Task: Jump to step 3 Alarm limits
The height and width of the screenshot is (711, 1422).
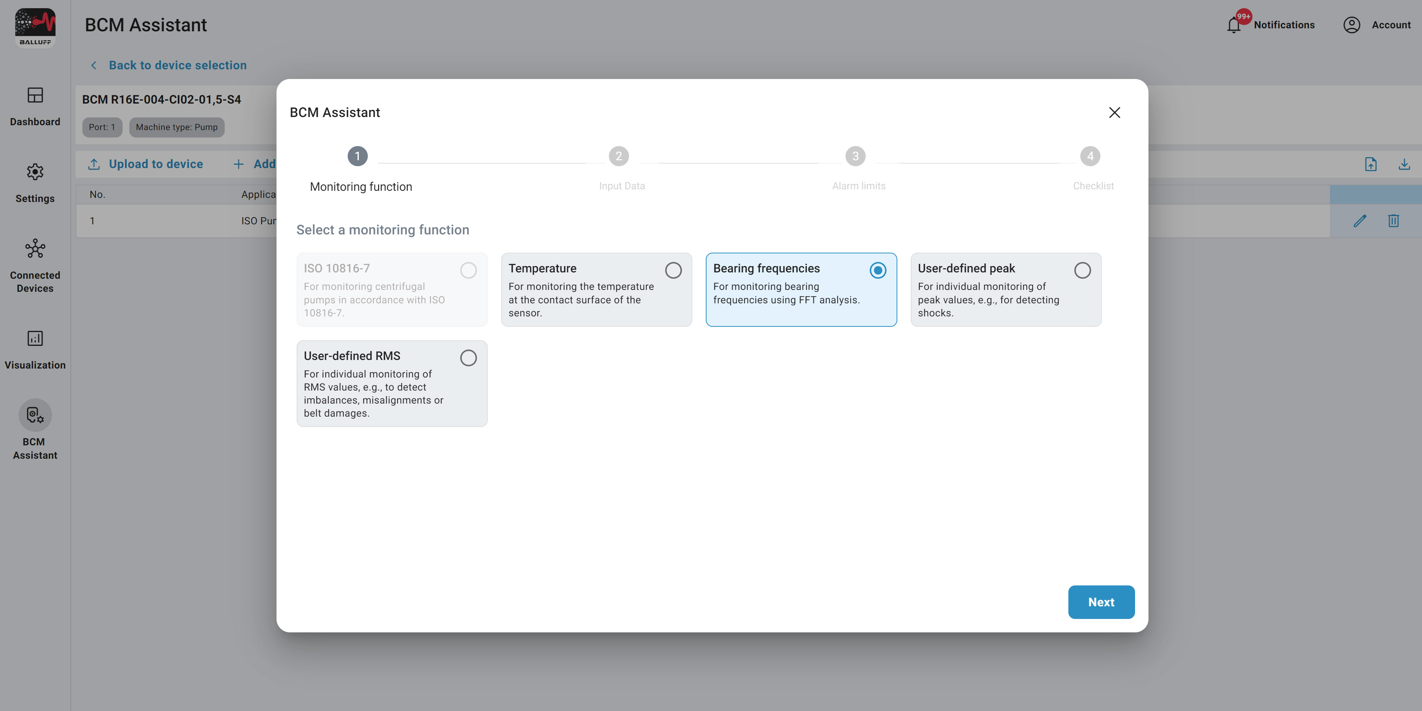Action: point(855,156)
